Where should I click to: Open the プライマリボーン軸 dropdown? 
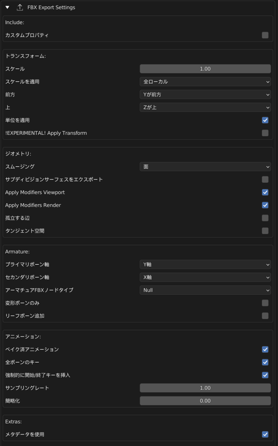coord(205,264)
